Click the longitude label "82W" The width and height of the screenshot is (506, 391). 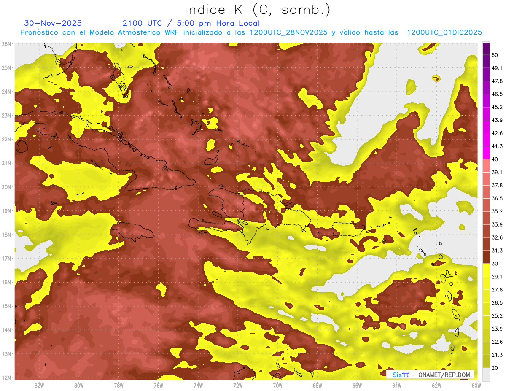(39, 386)
